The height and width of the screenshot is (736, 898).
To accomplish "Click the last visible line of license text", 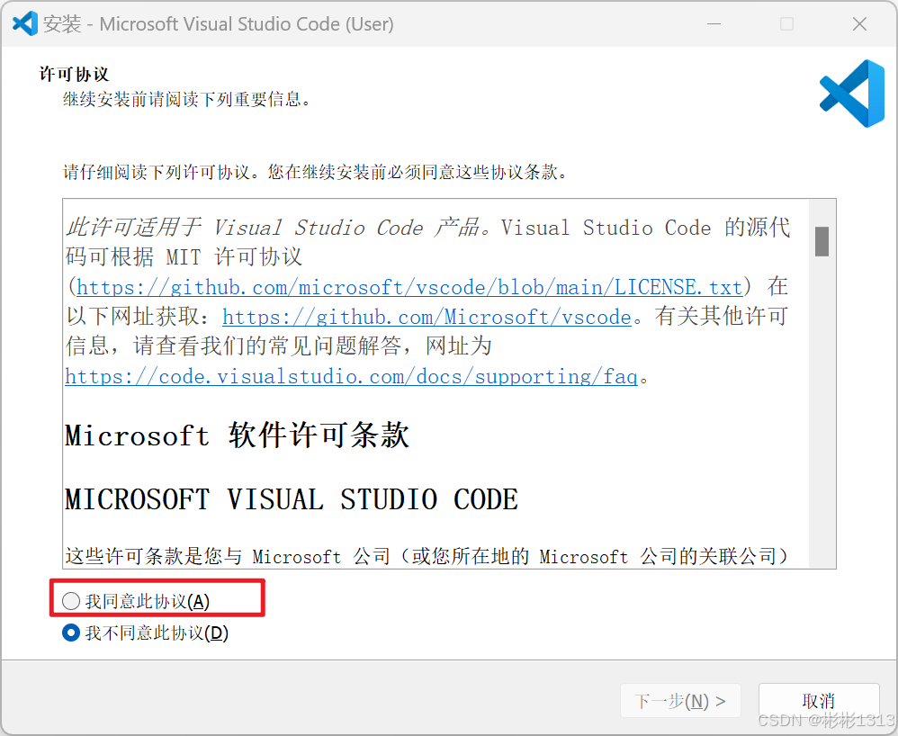I will (x=427, y=555).
